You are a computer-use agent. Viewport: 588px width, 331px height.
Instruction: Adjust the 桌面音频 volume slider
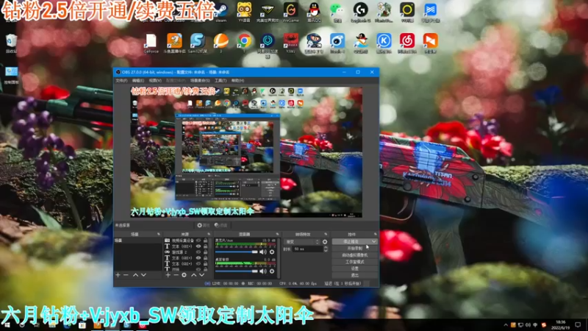click(236, 271)
